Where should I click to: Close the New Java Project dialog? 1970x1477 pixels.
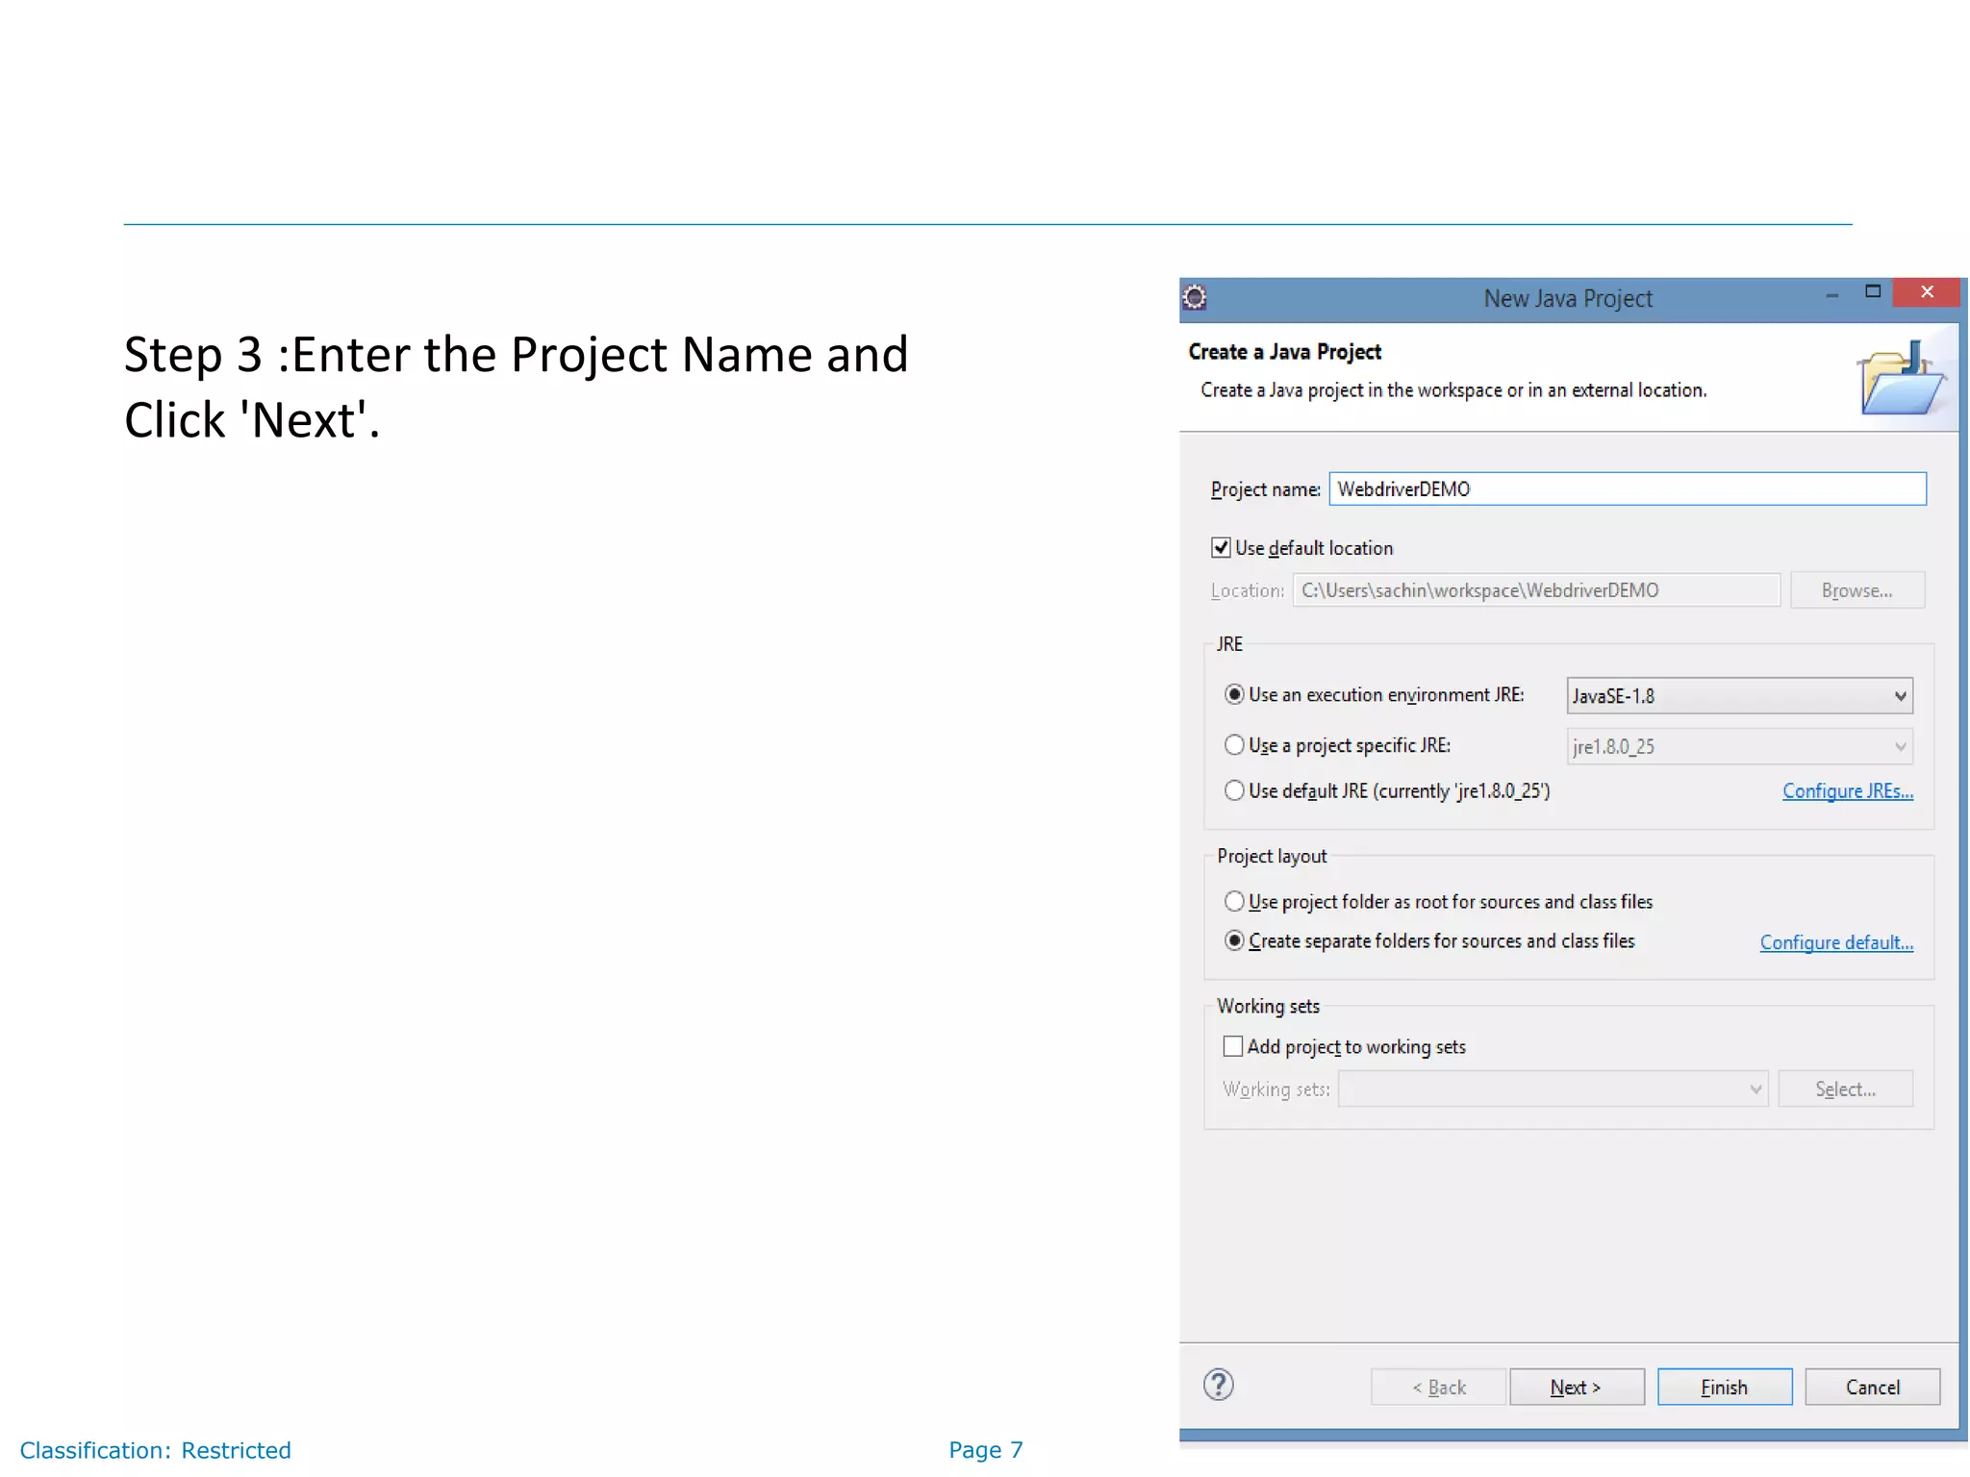pyautogui.click(x=1926, y=291)
